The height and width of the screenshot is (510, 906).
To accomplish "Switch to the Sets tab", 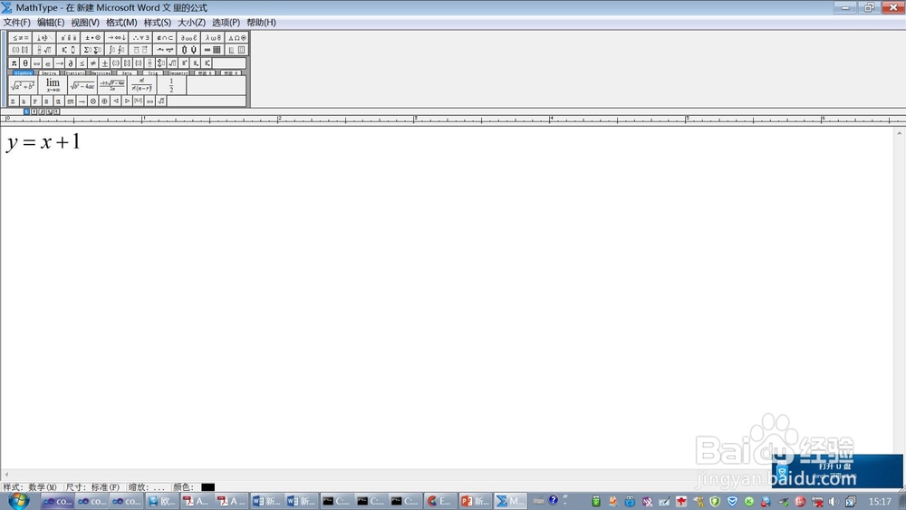I will (x=127, y=72).
